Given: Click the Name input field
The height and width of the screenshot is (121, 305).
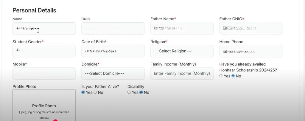Looking at the screenshot, I should (x=44, y=29).
